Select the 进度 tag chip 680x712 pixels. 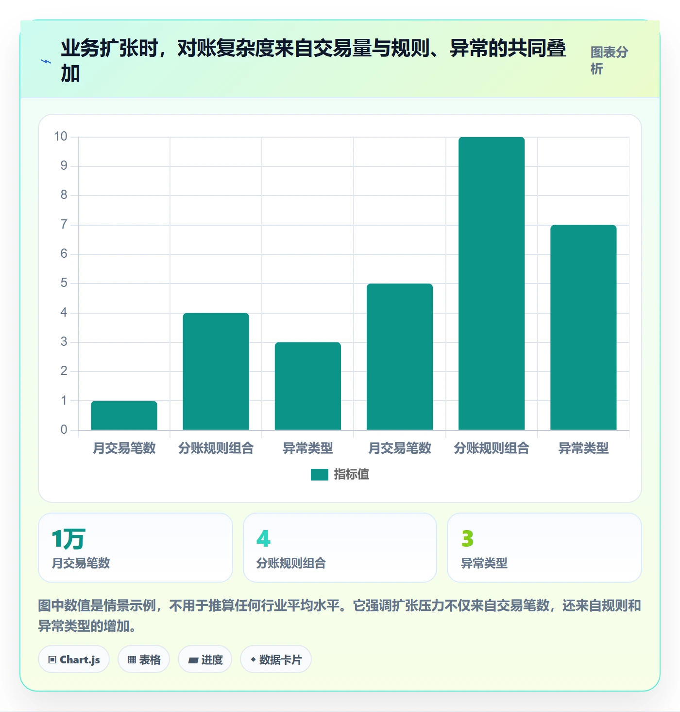coord(205,659)
